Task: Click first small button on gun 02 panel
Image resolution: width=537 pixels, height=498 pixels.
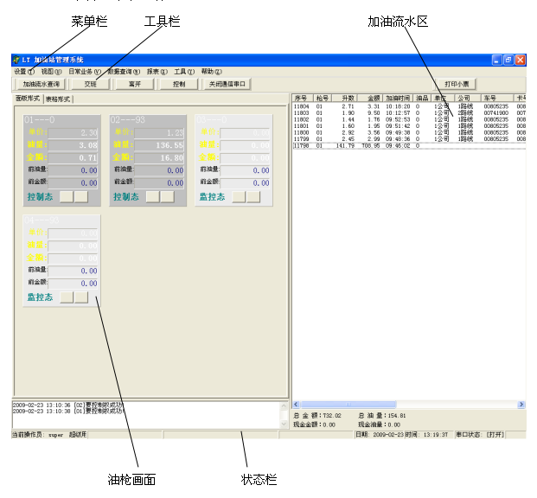Action: pyautogui.click(x=153, y=196)
